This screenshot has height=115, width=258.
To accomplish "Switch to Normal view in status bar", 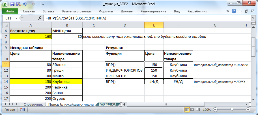I will pyautogui.click(x=187, y=110).
